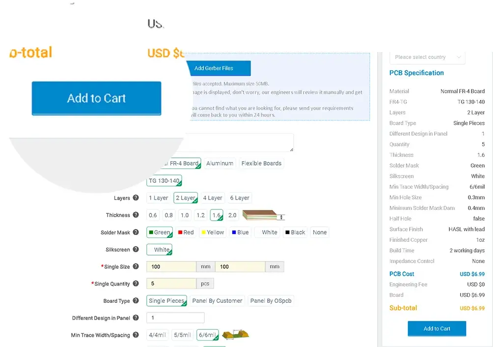Select Flexible Boards material option
Image resolution: width=493 pixels, height=347 pixels.
(261, 163)
